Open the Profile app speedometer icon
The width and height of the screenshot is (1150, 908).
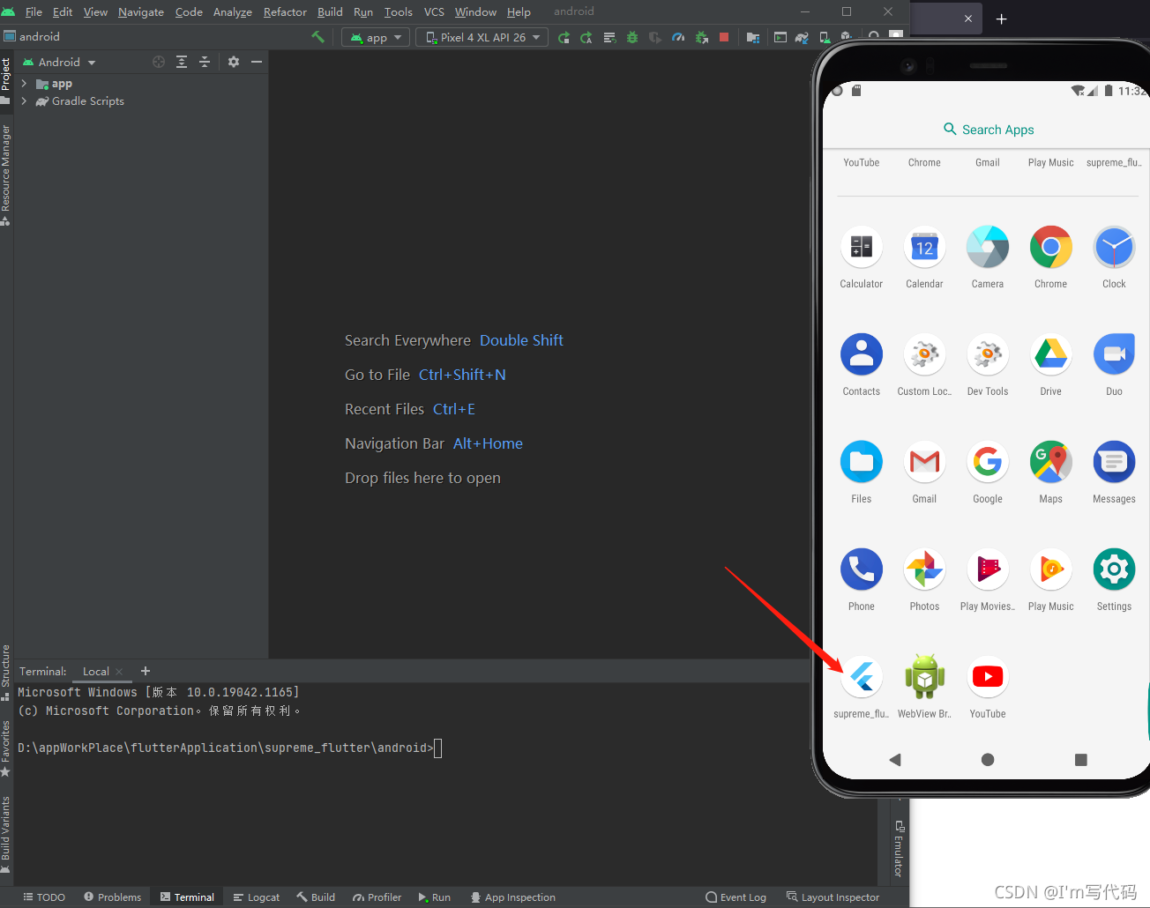[x=678, y=37]
